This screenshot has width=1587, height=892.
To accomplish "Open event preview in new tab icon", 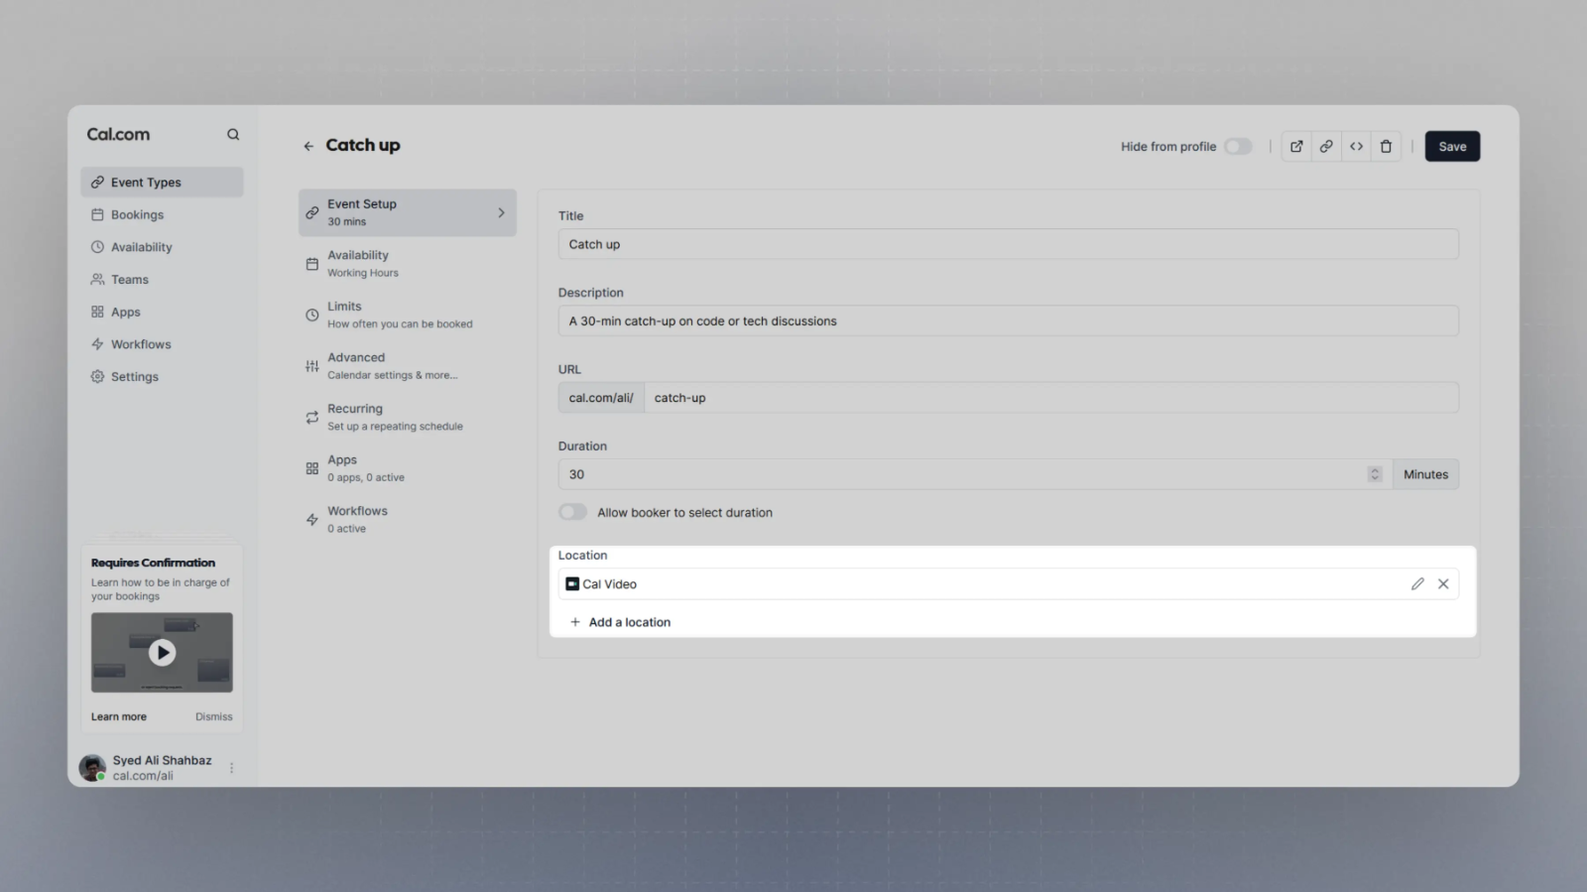I will coord(1296,147).
